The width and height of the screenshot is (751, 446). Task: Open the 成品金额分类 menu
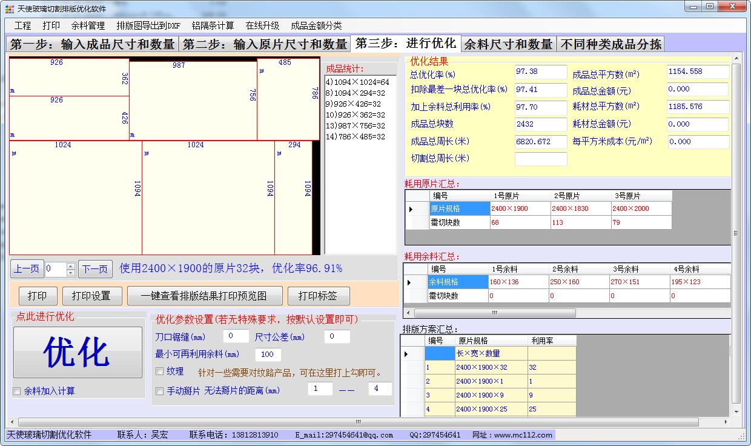[316, 25]
